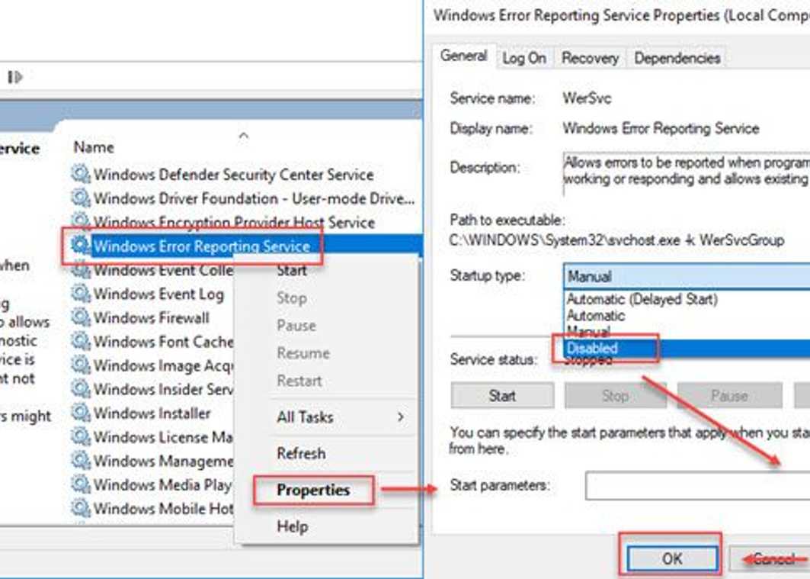Select Automatic startup option
810x579 pixels.
click(595, 315)
